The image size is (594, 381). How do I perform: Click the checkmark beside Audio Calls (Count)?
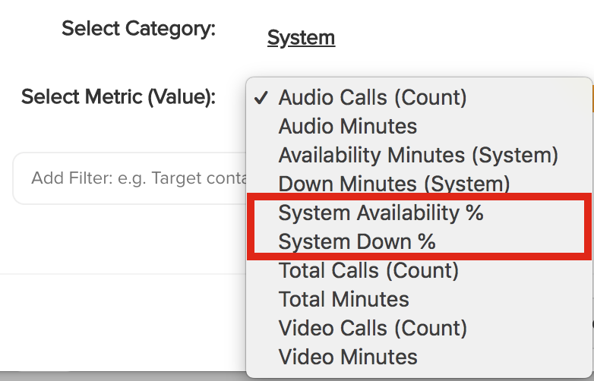(x=261, y=98)
